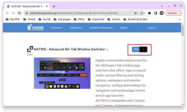This screenshot has height=112, width=187.
Task: Go back to the previous page
Action: (7, 13)
